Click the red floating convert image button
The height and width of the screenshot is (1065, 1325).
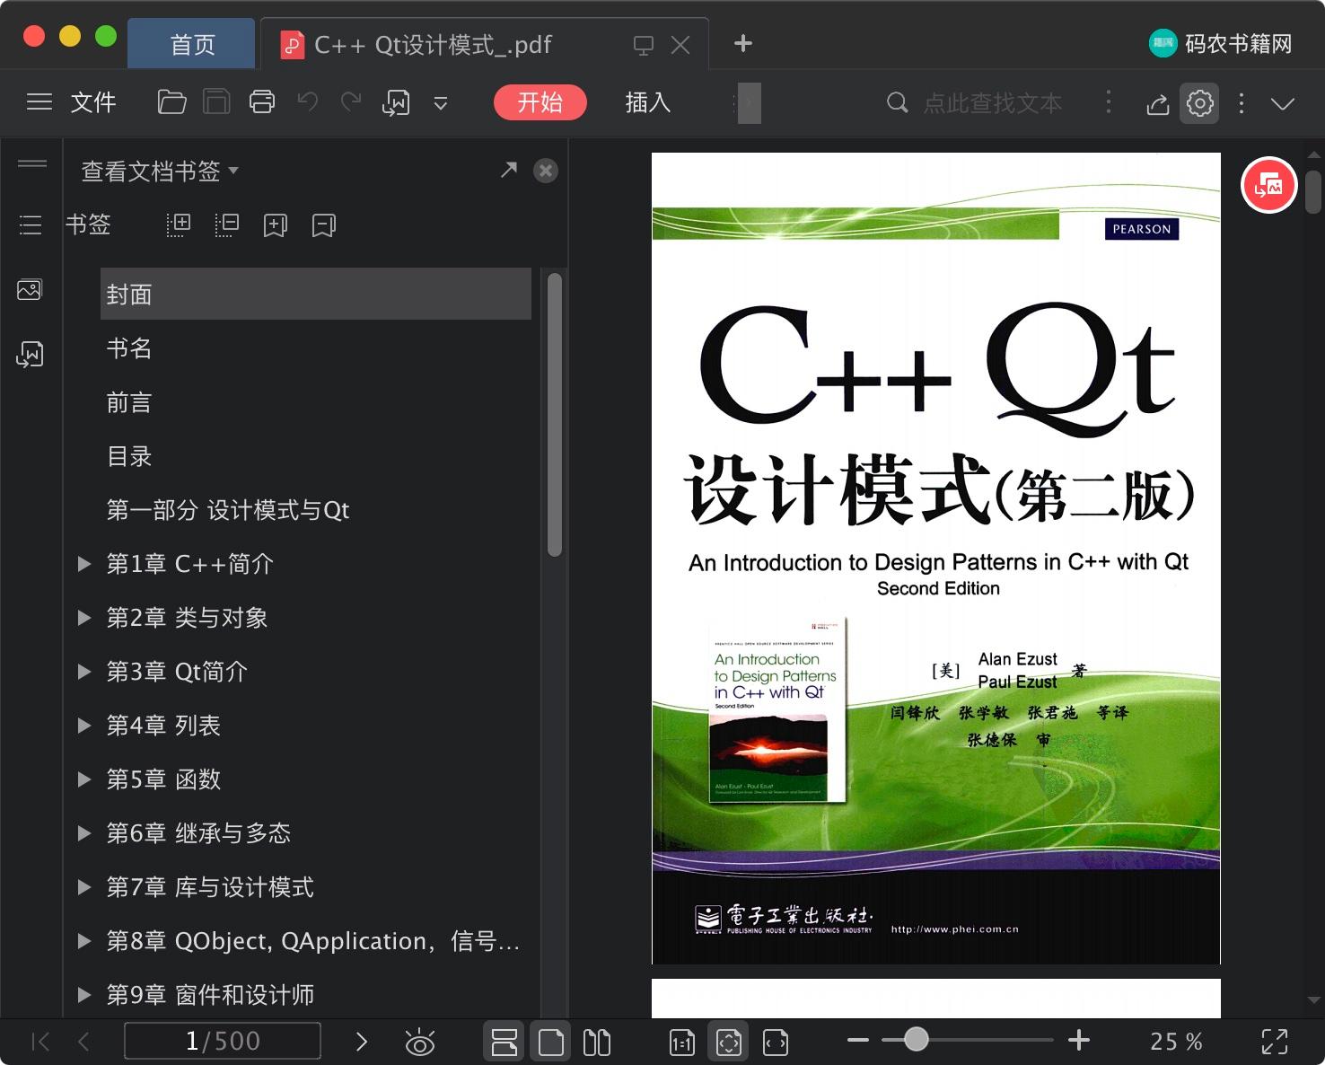(x=1268, y=186)
